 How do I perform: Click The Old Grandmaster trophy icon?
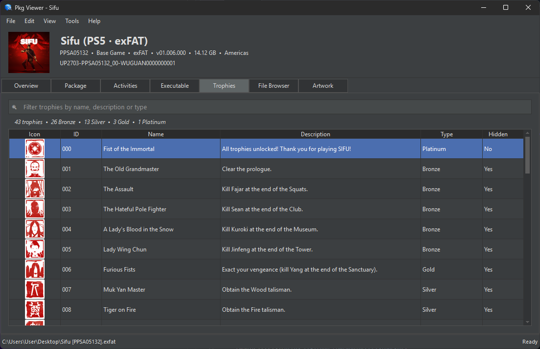pos(35,169)
